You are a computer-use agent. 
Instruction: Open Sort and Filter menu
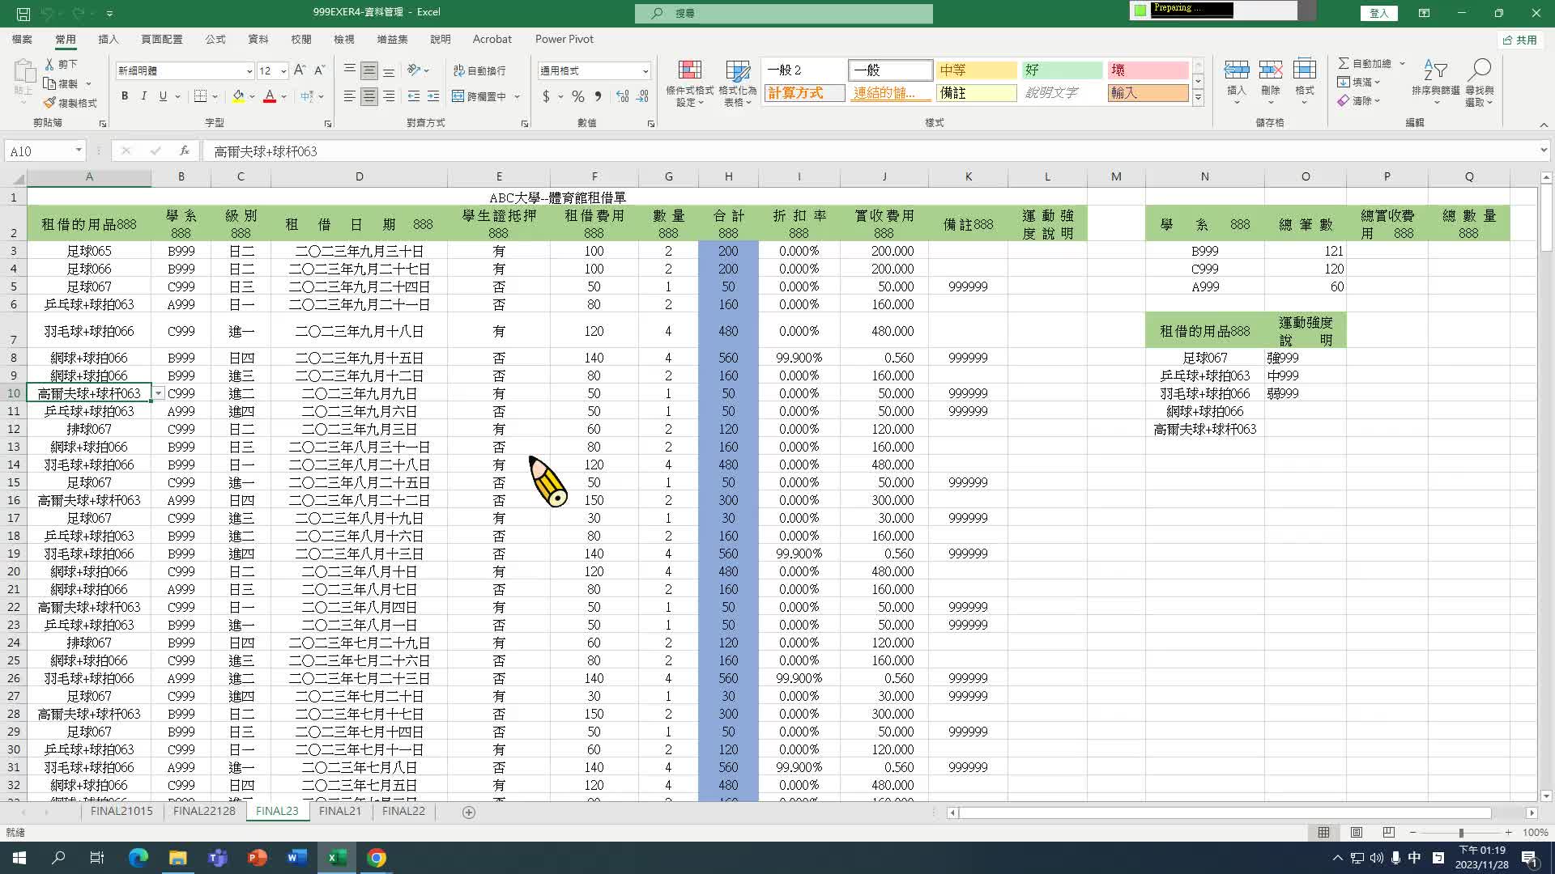(1435, 81)
